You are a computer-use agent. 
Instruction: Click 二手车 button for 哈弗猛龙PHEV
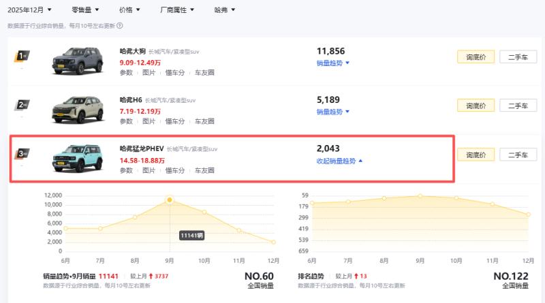518,155
